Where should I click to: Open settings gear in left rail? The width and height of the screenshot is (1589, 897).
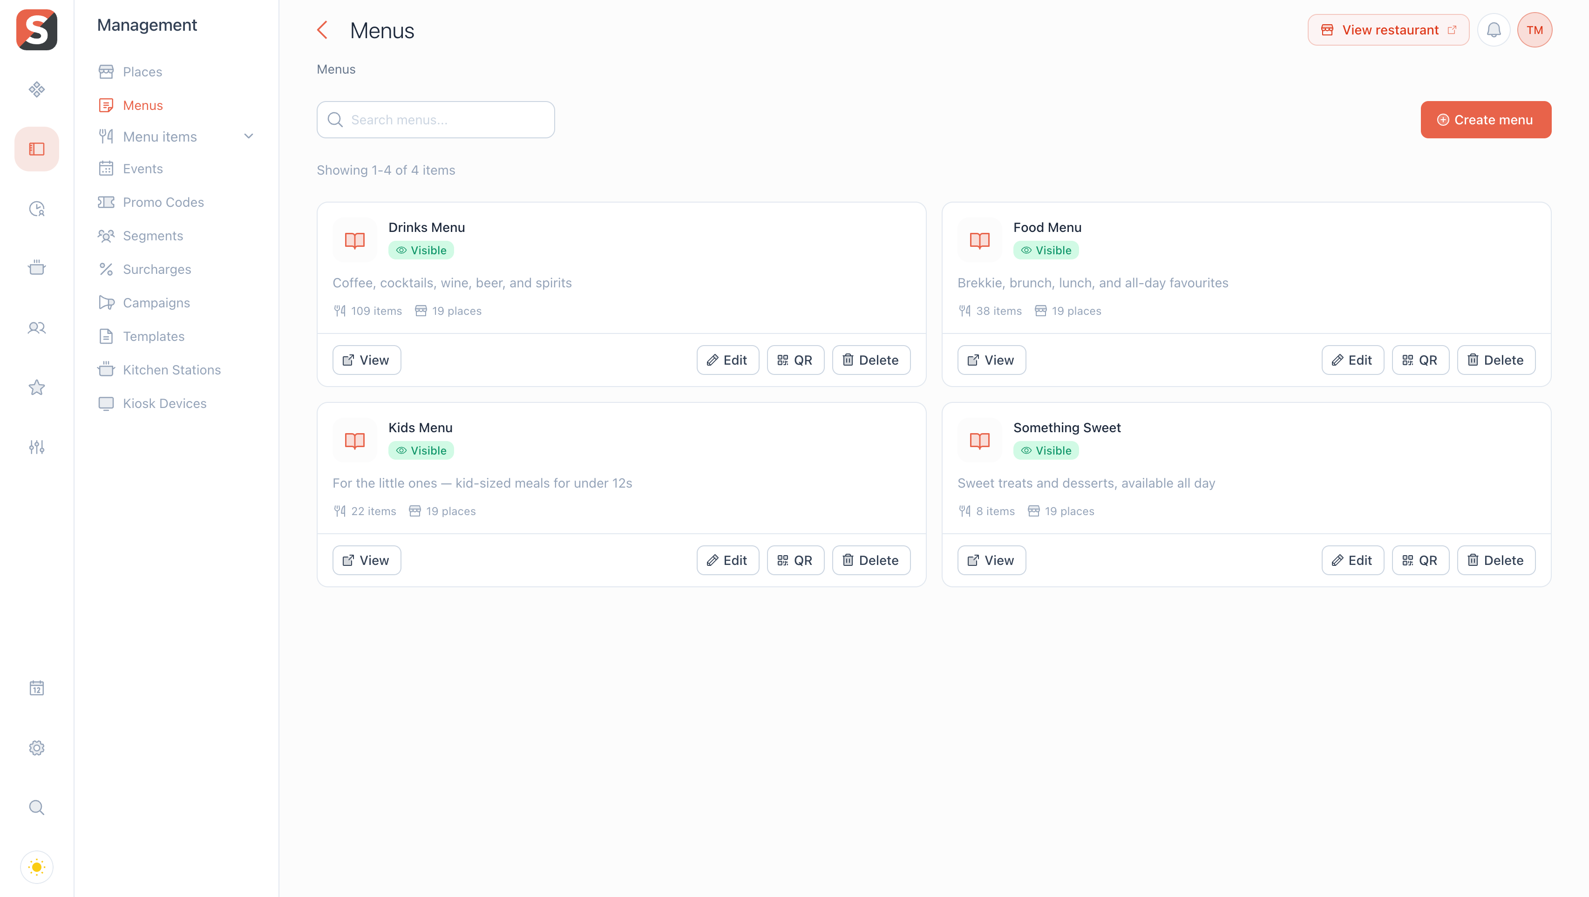click(x=36, y=747)
